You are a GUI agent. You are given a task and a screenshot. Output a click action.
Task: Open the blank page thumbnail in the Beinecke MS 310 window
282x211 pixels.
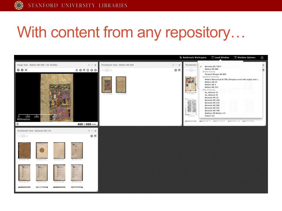[59, 150]
